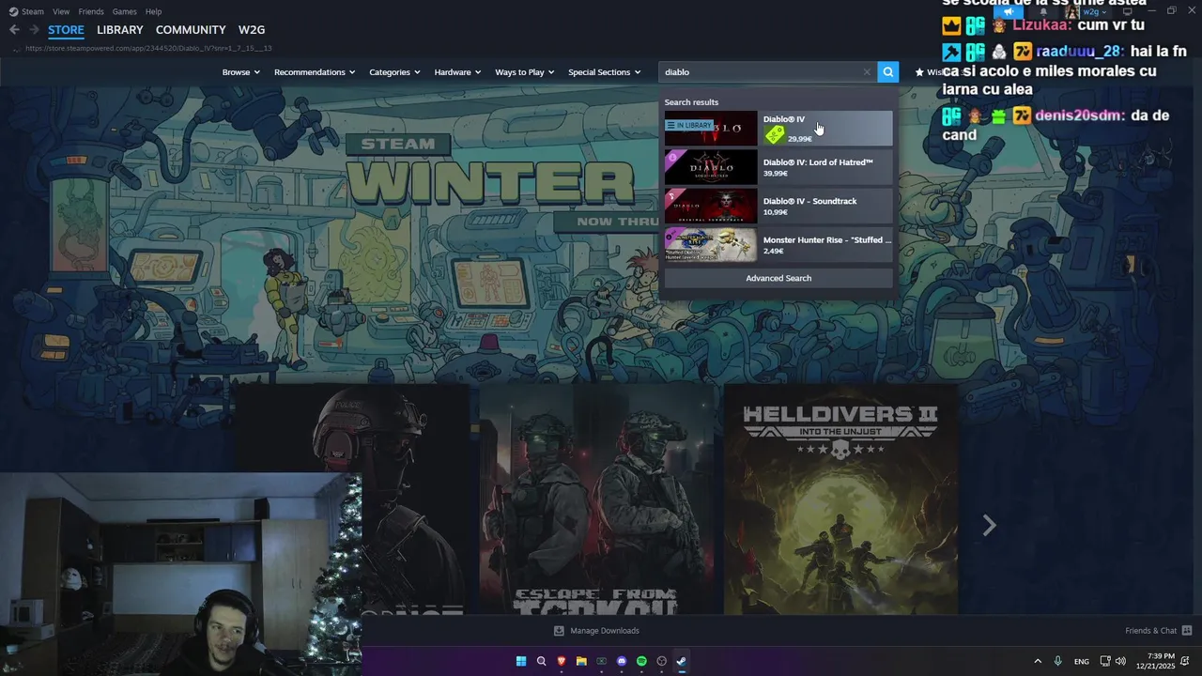
Task: Open the Friends & Chat icon
Action: 1187,631
